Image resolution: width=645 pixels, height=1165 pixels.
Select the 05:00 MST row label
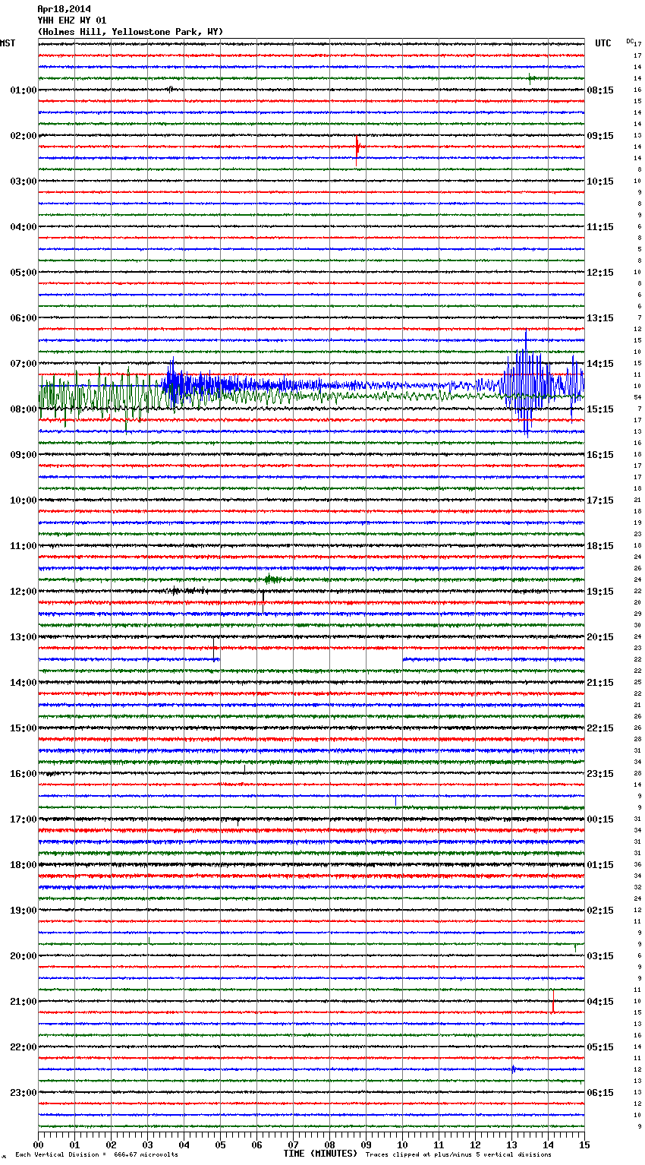[x=23, y=273]
